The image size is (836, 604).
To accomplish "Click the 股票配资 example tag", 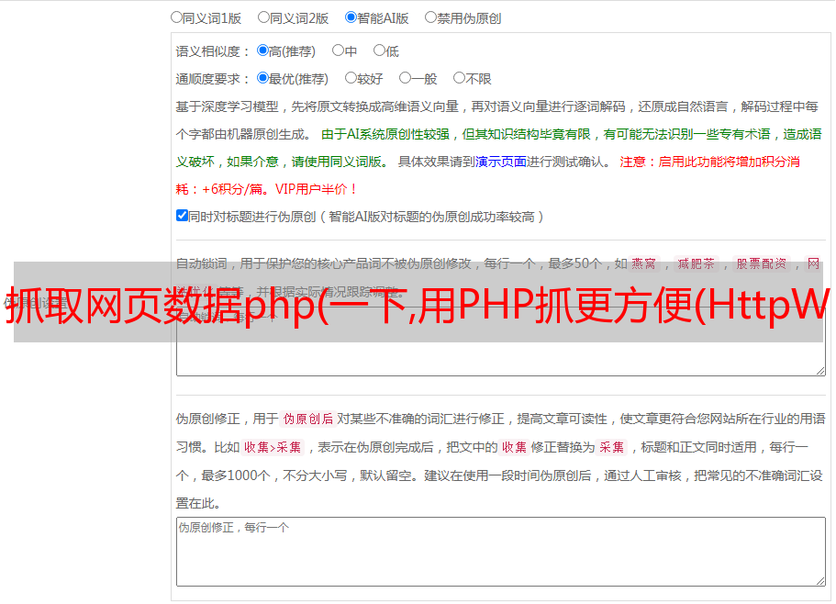I will click(x=762, y=263).
